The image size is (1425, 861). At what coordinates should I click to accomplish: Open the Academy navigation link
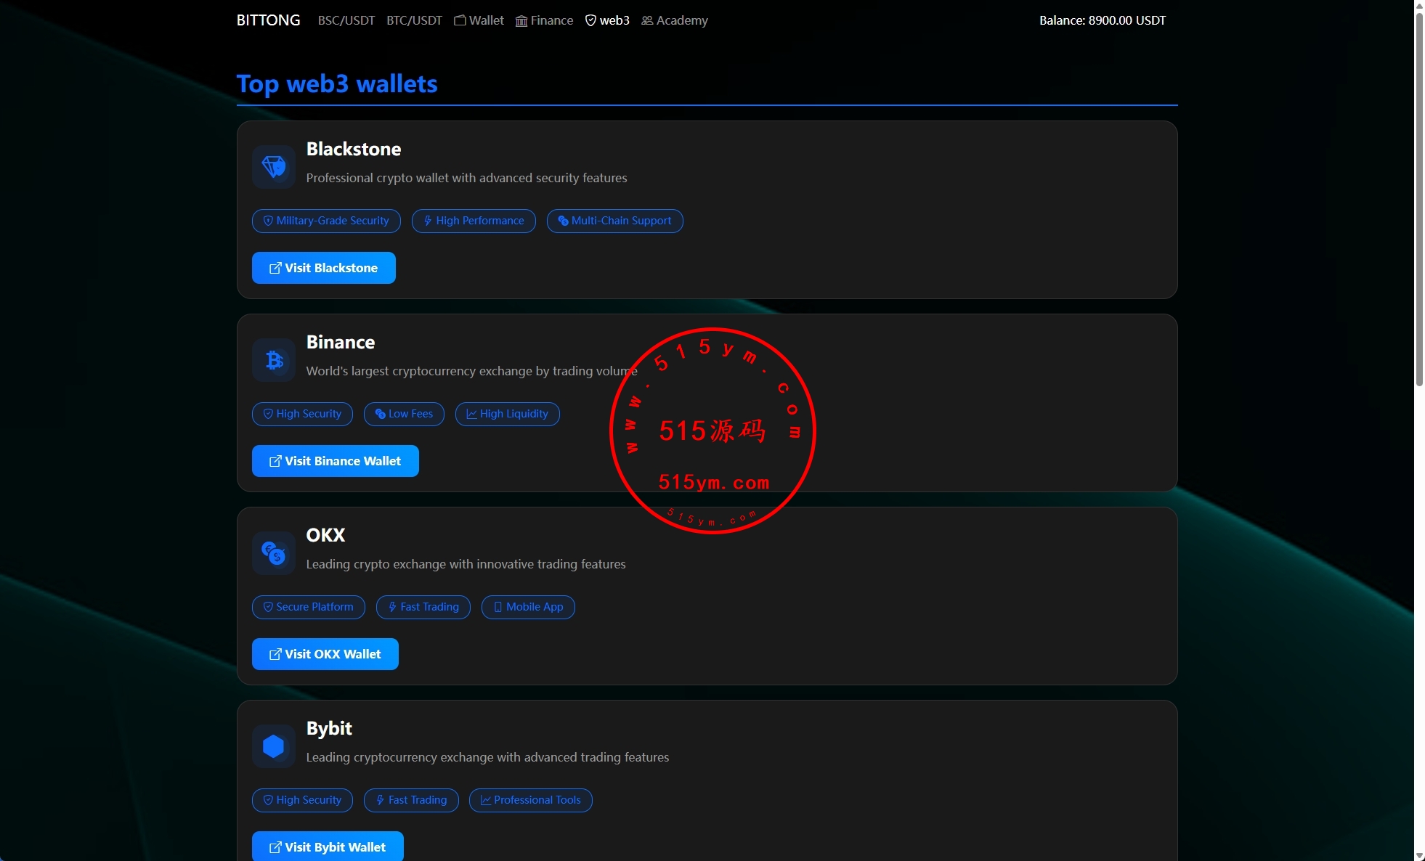675,20
